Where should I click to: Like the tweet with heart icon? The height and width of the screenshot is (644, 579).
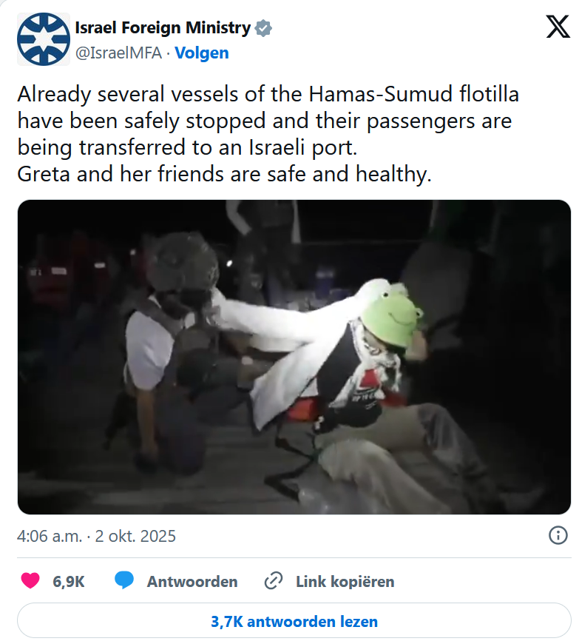[x=30, y=581]
